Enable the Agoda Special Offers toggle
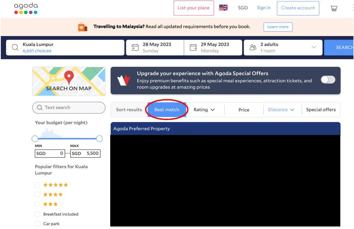This screenshot has height=229, width=354. (x=328, y=80)
